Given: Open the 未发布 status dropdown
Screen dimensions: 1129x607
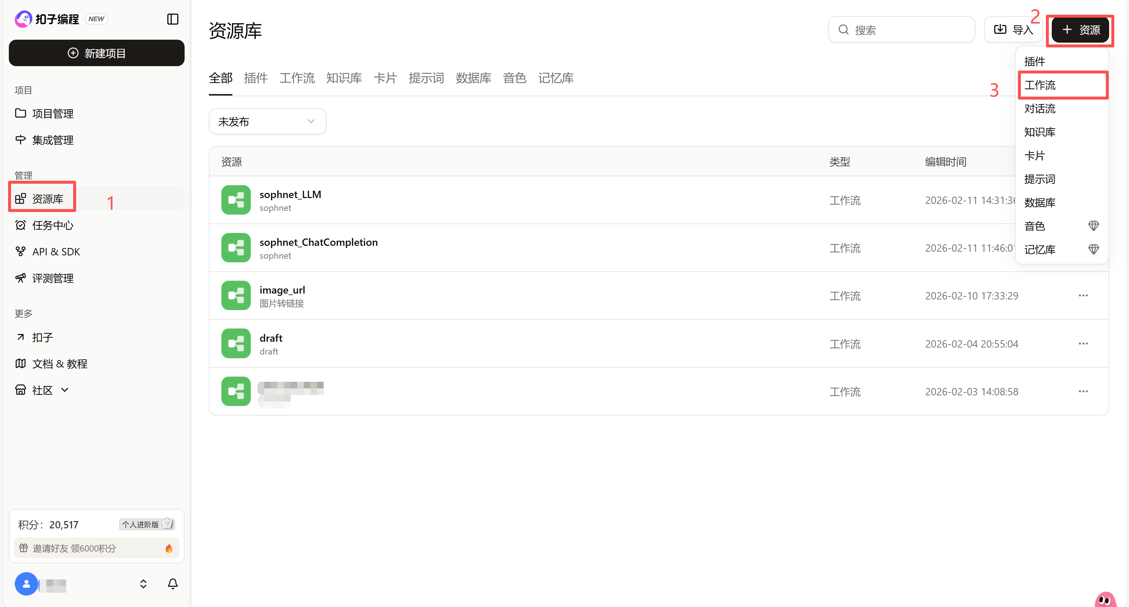Looking at the screenshot, I should [x=267, y=121].
